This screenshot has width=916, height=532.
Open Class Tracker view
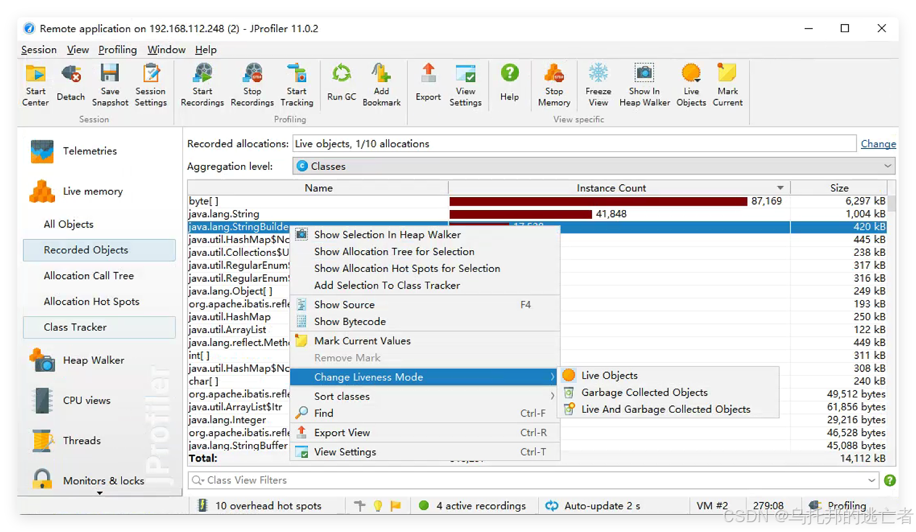100,327
